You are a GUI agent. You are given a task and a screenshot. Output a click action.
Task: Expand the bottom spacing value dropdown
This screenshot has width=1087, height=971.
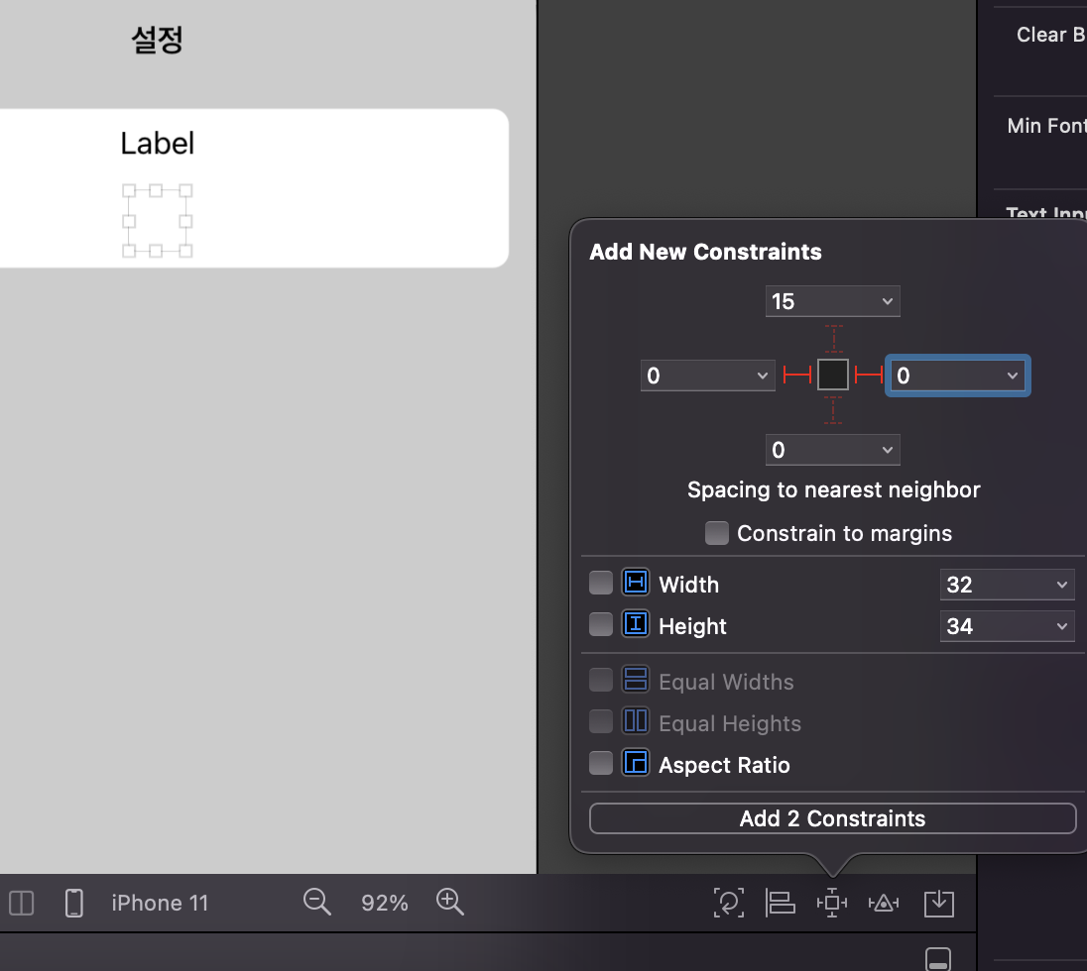pyautogui.click(x=888, y=450)
